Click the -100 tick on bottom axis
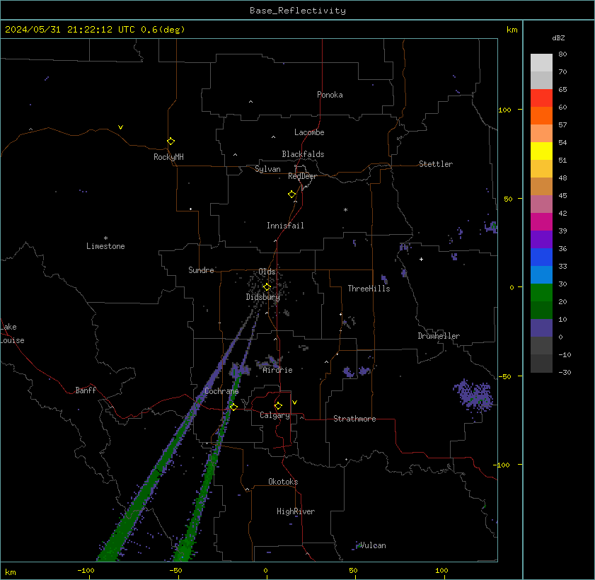This screenshot has width=595, height=580. click(86, 571)
